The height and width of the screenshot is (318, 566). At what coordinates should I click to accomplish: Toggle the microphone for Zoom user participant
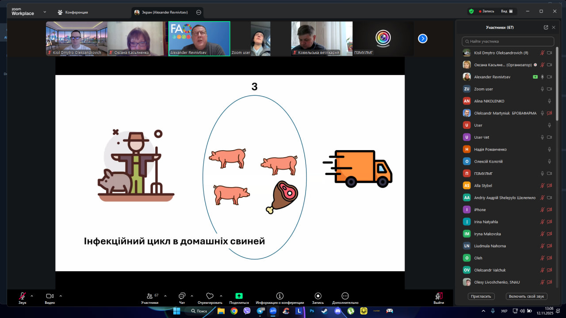pos(542,89)
